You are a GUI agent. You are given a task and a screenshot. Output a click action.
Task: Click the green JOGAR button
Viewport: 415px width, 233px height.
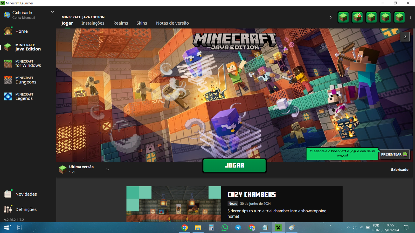pos(234,165)
